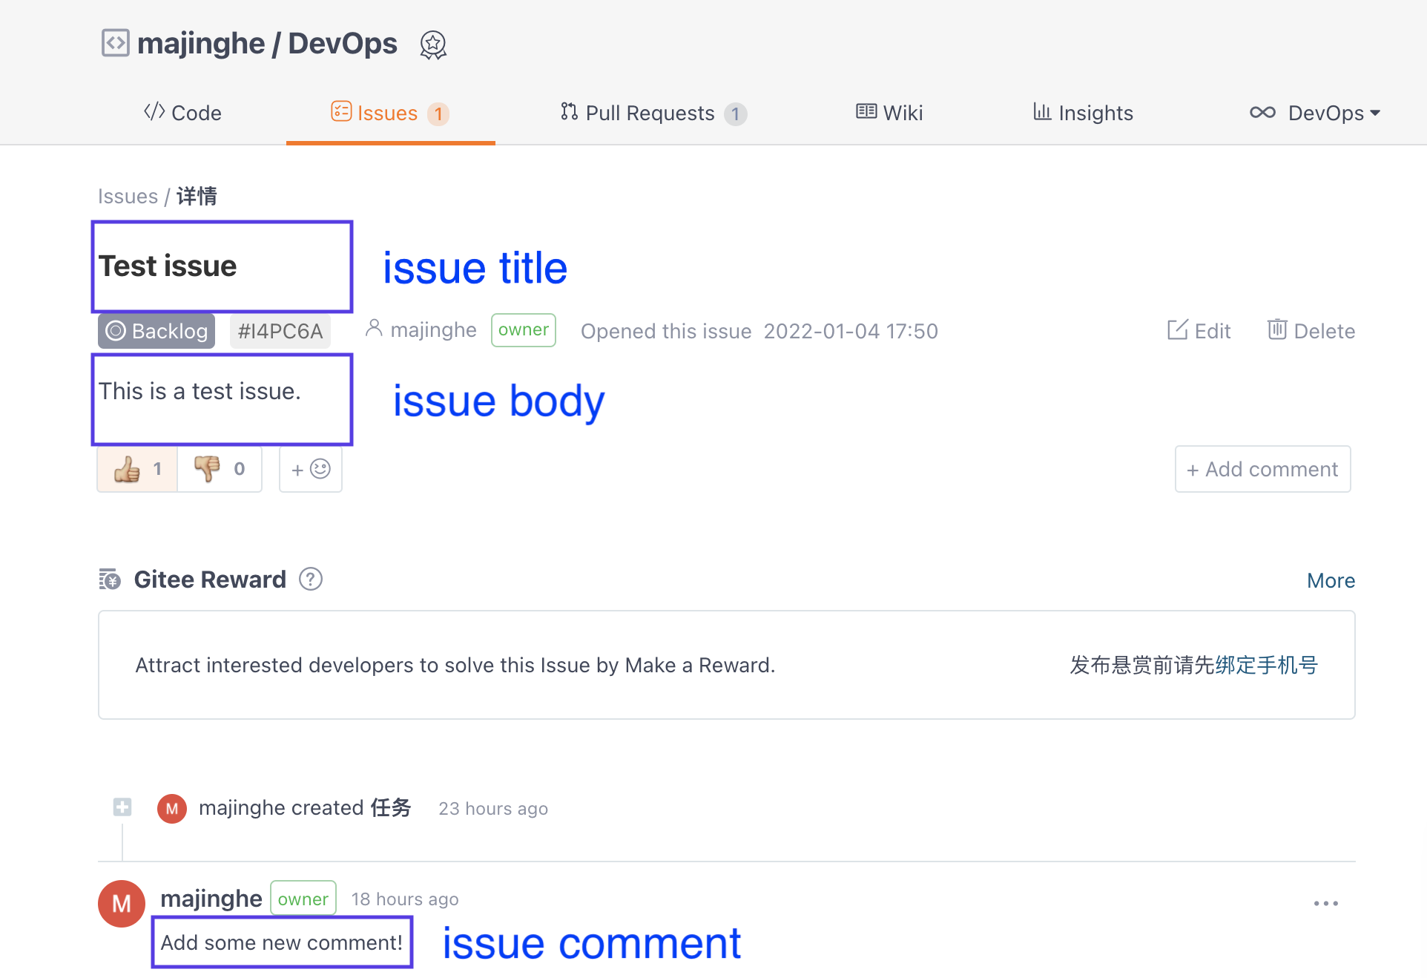This screenshot has width=1427, height=978.
Task: Toggle the thumbs up reaction
Action: coord(138,469)
